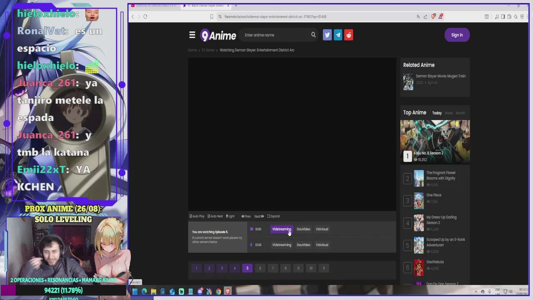
Task: Open Brave browser from the taskbar
Action: 228,292
